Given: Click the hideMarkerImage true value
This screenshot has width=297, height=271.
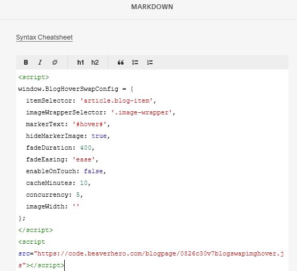Looking at the screenshot, I should click(99, 136).
